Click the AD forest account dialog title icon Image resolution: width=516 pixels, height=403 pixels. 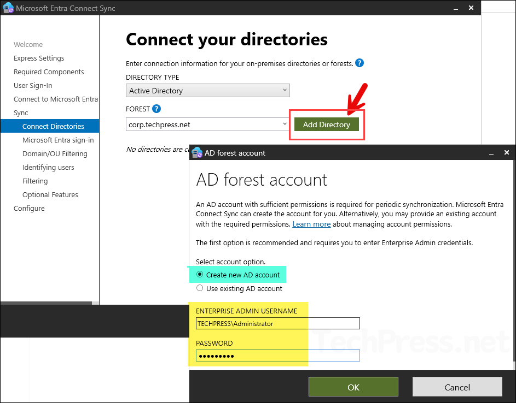click(x=197, y=153)
